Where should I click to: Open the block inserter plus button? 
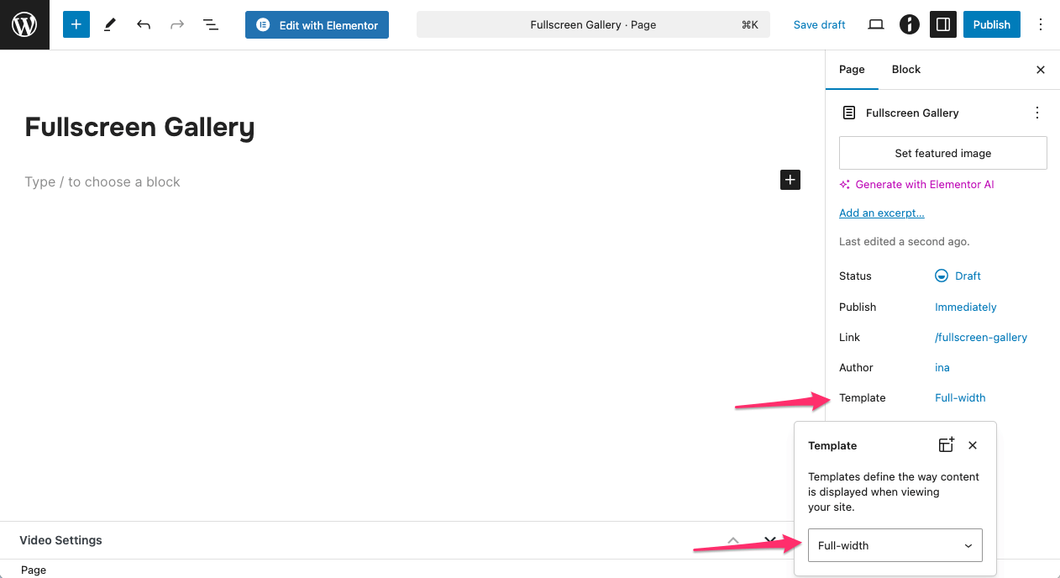click(x=76, y=24)
